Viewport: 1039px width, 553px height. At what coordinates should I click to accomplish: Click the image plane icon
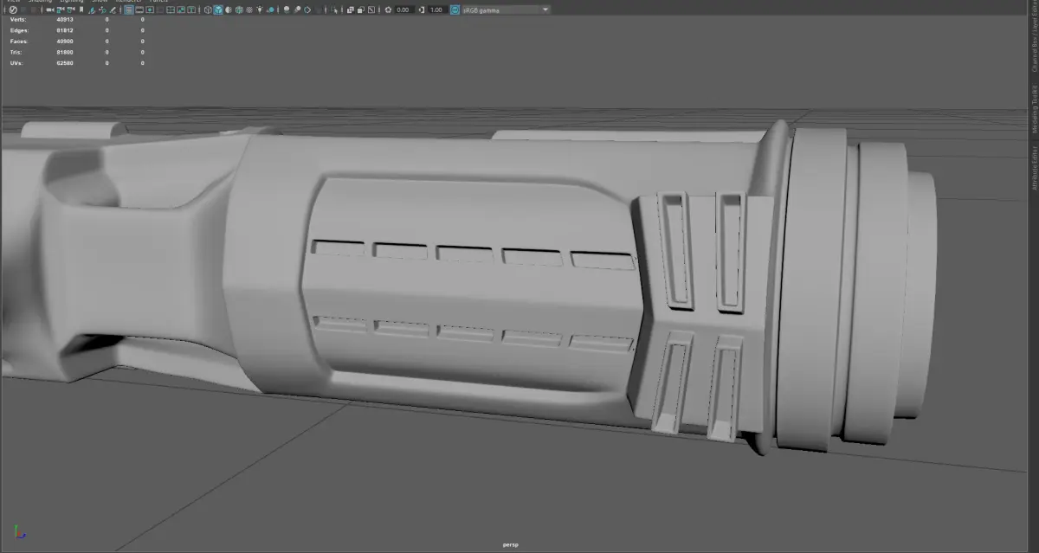point(92,10)
